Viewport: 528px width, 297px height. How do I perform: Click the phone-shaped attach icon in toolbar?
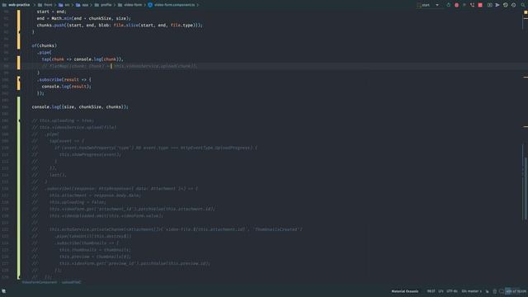472,5
